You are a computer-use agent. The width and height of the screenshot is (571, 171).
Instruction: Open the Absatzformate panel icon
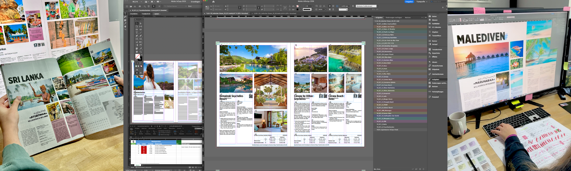click(430, 66)
